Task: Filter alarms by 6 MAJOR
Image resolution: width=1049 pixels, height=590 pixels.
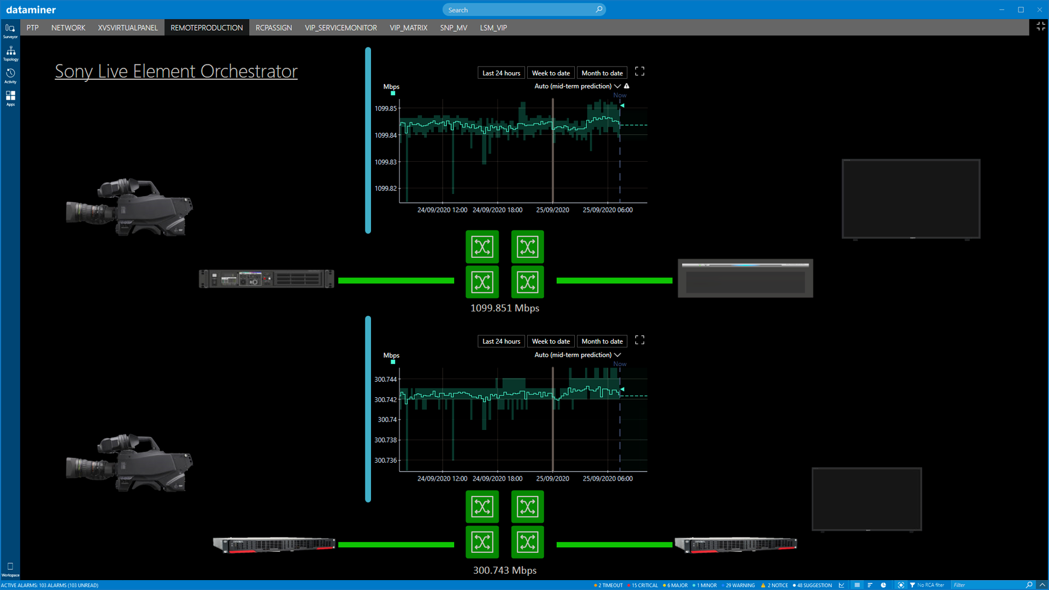Action: tap(675, 585)
